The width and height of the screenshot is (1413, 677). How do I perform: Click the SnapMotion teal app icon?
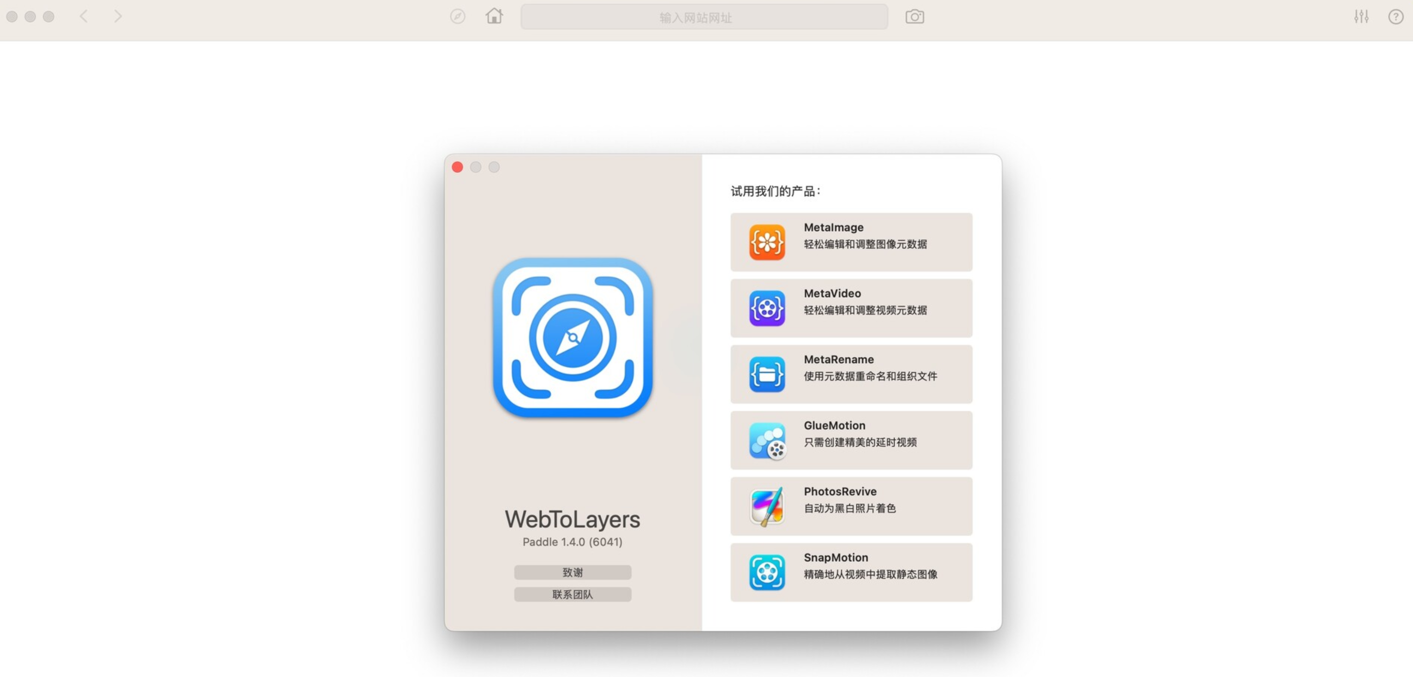pos(767,572)
